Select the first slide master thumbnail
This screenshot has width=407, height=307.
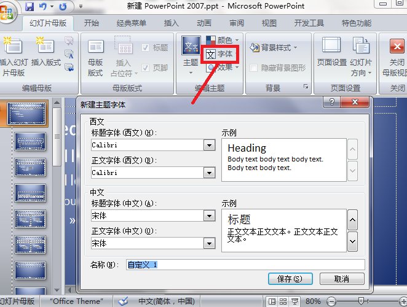[x=26, y=114]
